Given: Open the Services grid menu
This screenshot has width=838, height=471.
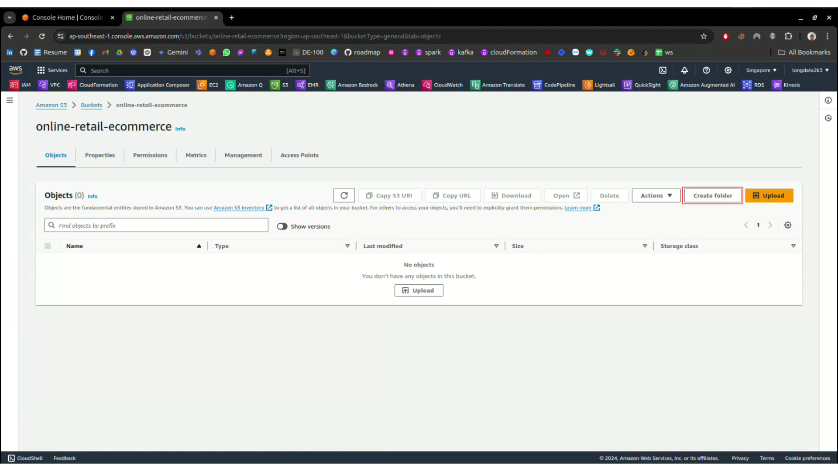Looking at the screenshot, I should pos(52,70).
